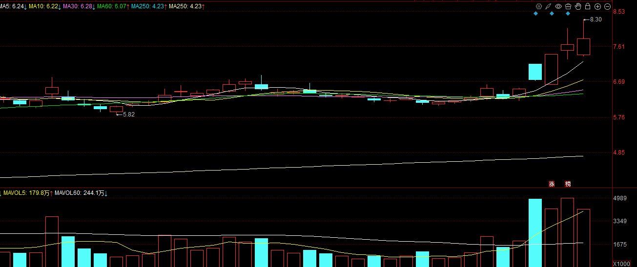Click the 6.69 price axis label
This screenshot has height=267, width=637.
[x=619, y=82]
